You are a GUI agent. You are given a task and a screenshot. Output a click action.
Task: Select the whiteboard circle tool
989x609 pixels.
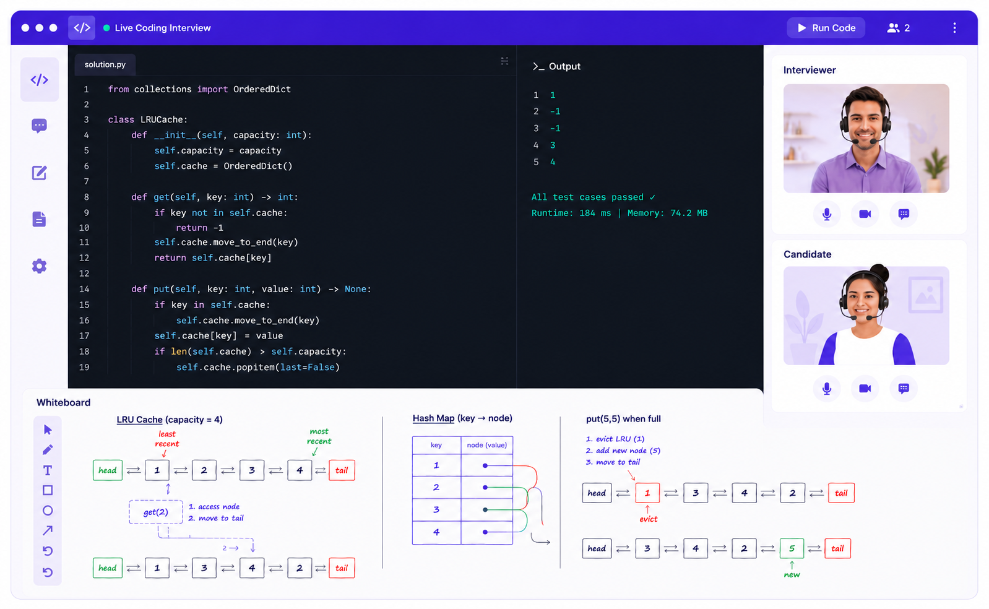(48, 511)
